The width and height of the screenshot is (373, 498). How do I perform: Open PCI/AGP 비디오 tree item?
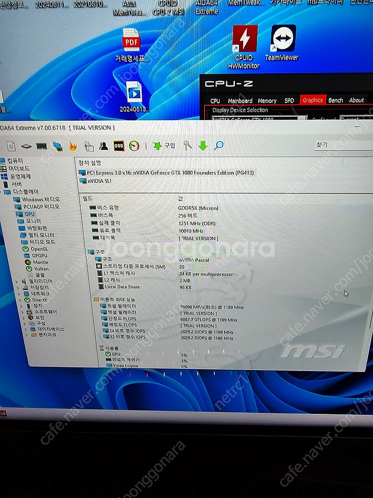point(37,207)
